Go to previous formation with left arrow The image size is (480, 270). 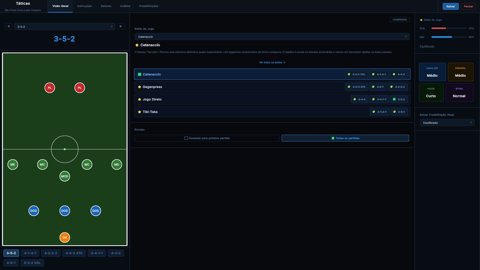[x=8, y=26]
